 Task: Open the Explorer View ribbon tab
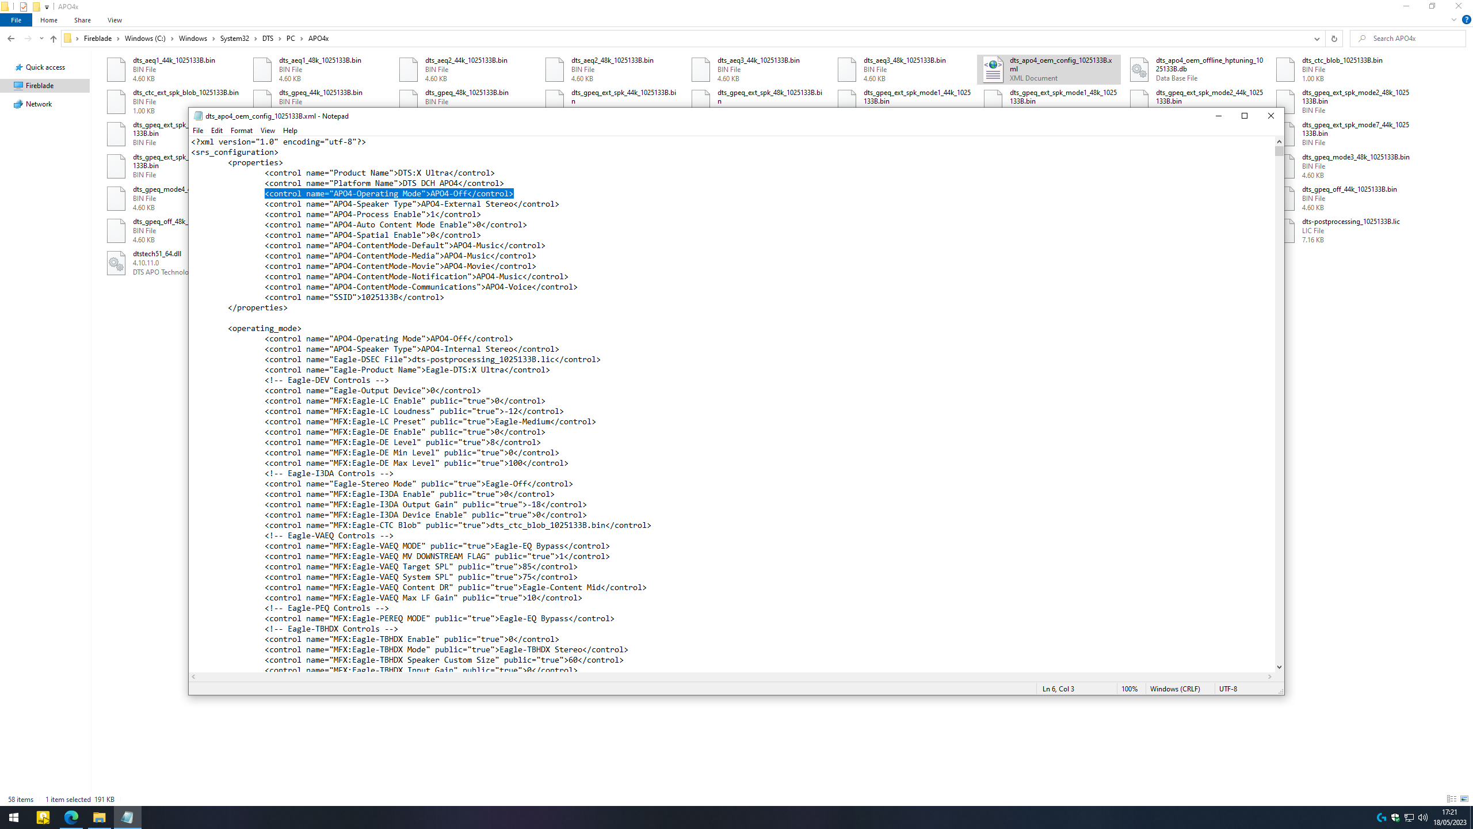115,20
